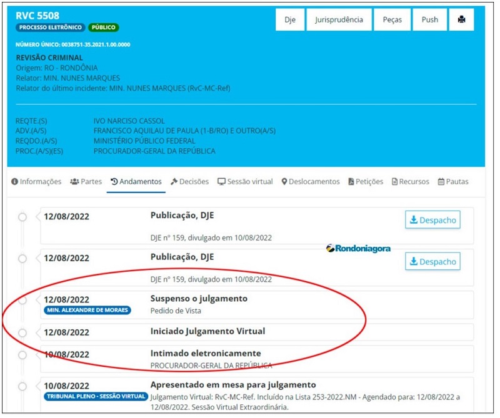The width and height of the screenshot is (500, 418).
Task: Click the Push button
Action: tap(429, 20)
